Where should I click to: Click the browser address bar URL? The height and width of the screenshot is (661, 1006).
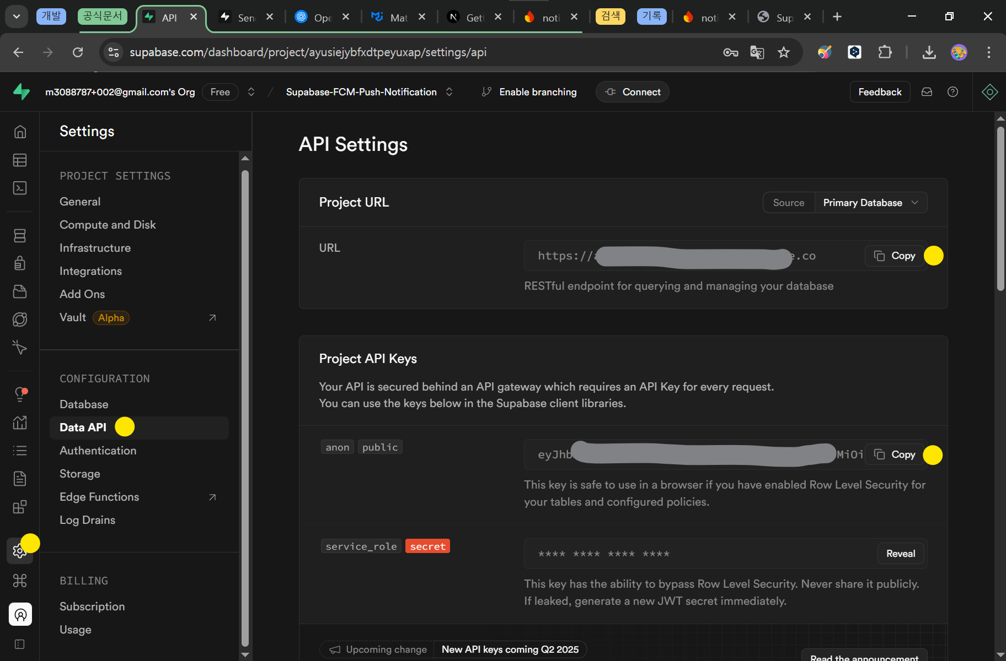[x=308, y=52]
